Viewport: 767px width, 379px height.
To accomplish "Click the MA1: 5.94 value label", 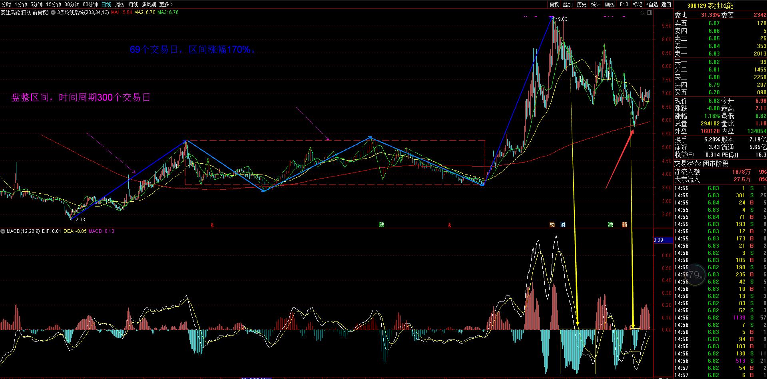I will tap(122, 12).
